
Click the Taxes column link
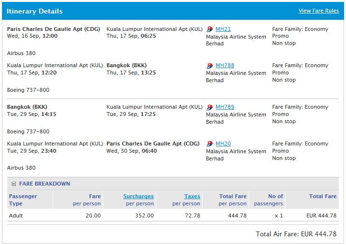(x=192, y=196)
